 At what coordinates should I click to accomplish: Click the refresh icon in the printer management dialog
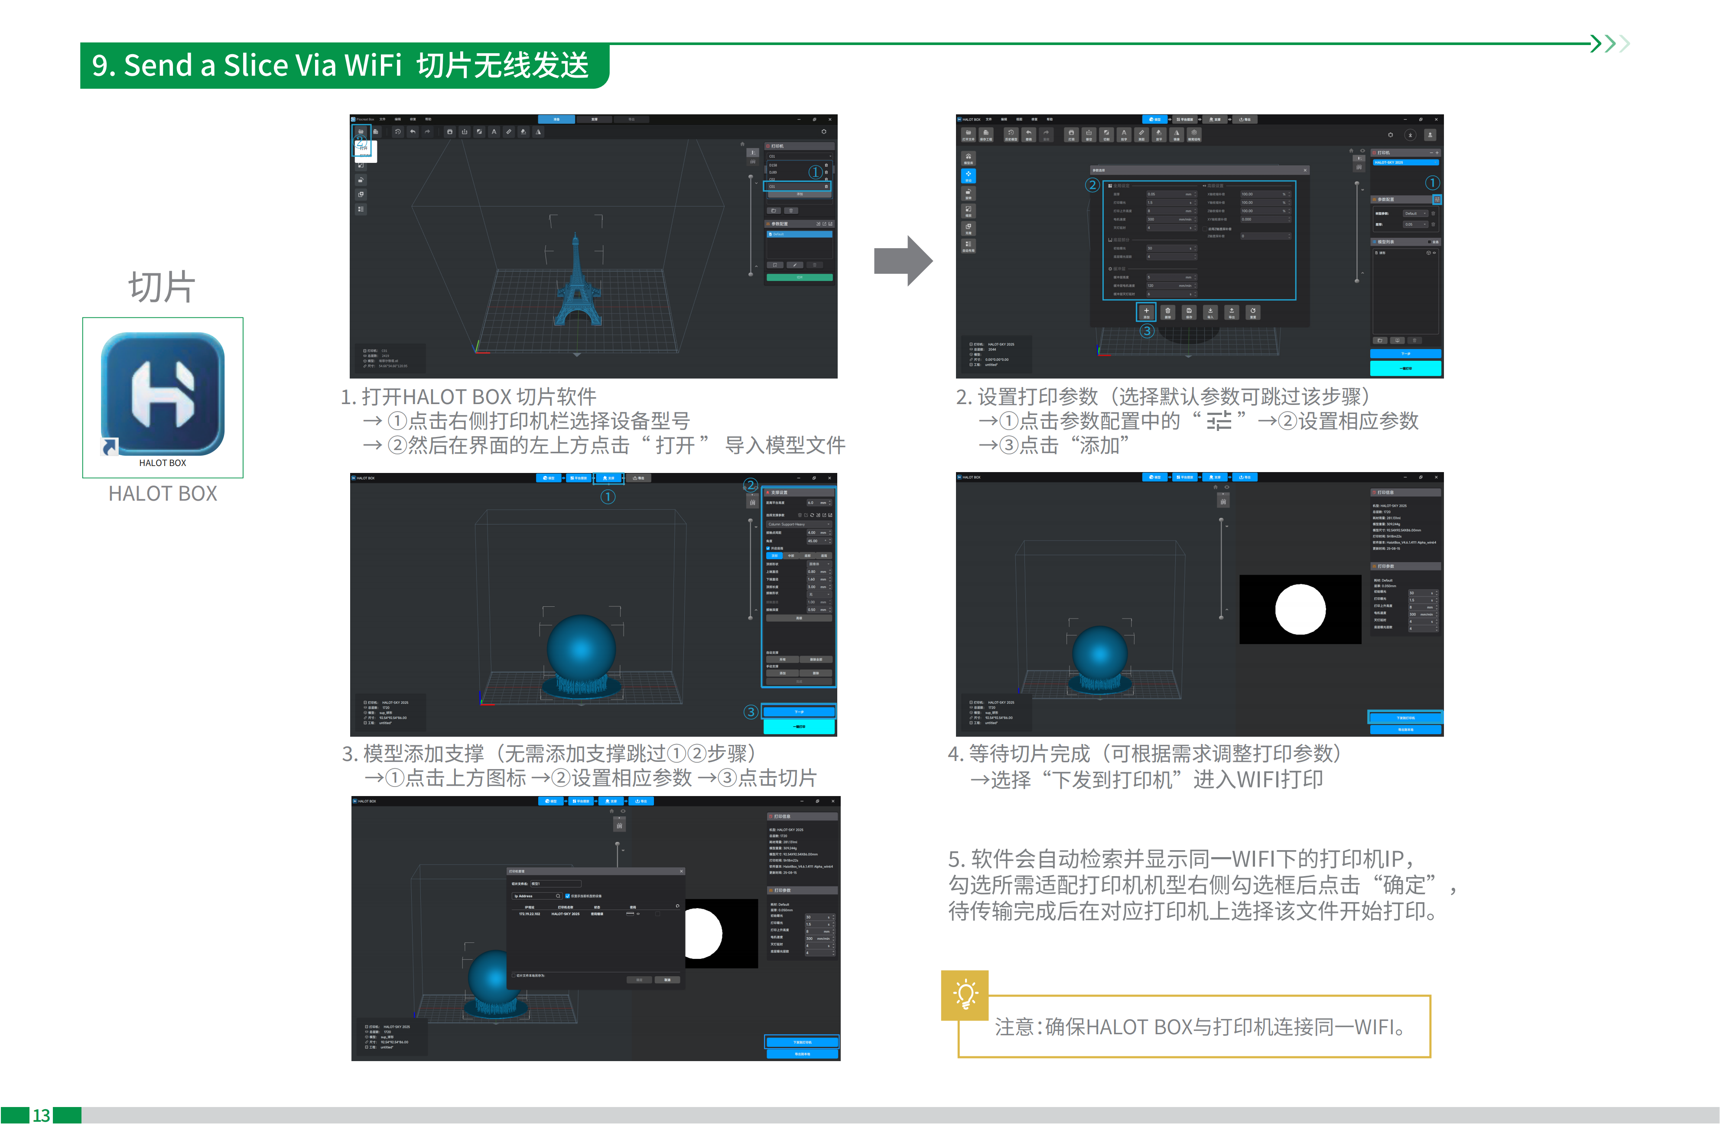tap(678, 906)
